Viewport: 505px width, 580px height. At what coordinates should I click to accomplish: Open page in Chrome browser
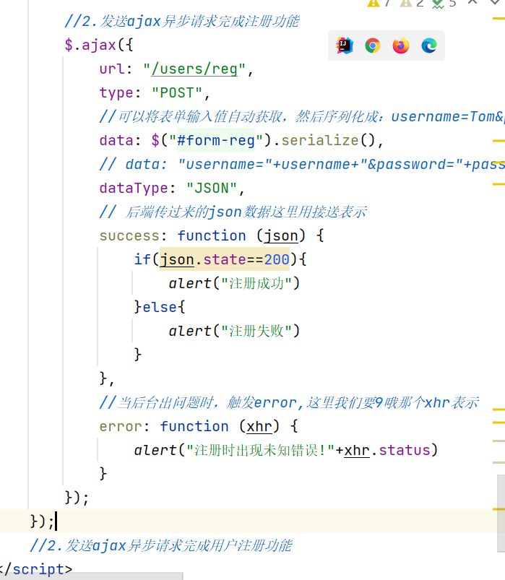point(373,46)
